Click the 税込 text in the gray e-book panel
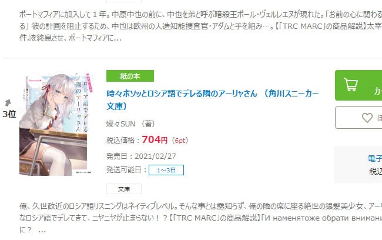The height and width of the screenshot is (240, 382). [x=376, y=171]
